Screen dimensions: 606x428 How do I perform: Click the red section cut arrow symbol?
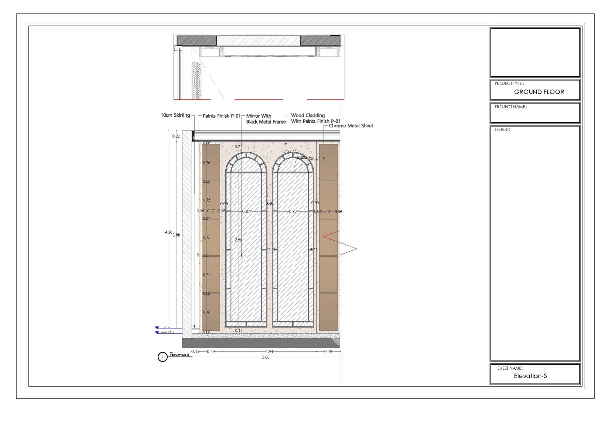pos(340,243)
